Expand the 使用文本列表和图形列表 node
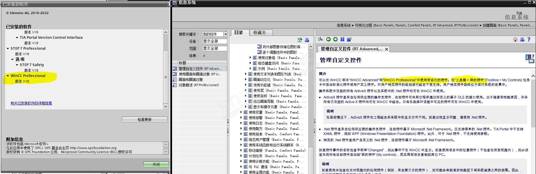Viewport: 536px width, 174px height. pos(246,74)
